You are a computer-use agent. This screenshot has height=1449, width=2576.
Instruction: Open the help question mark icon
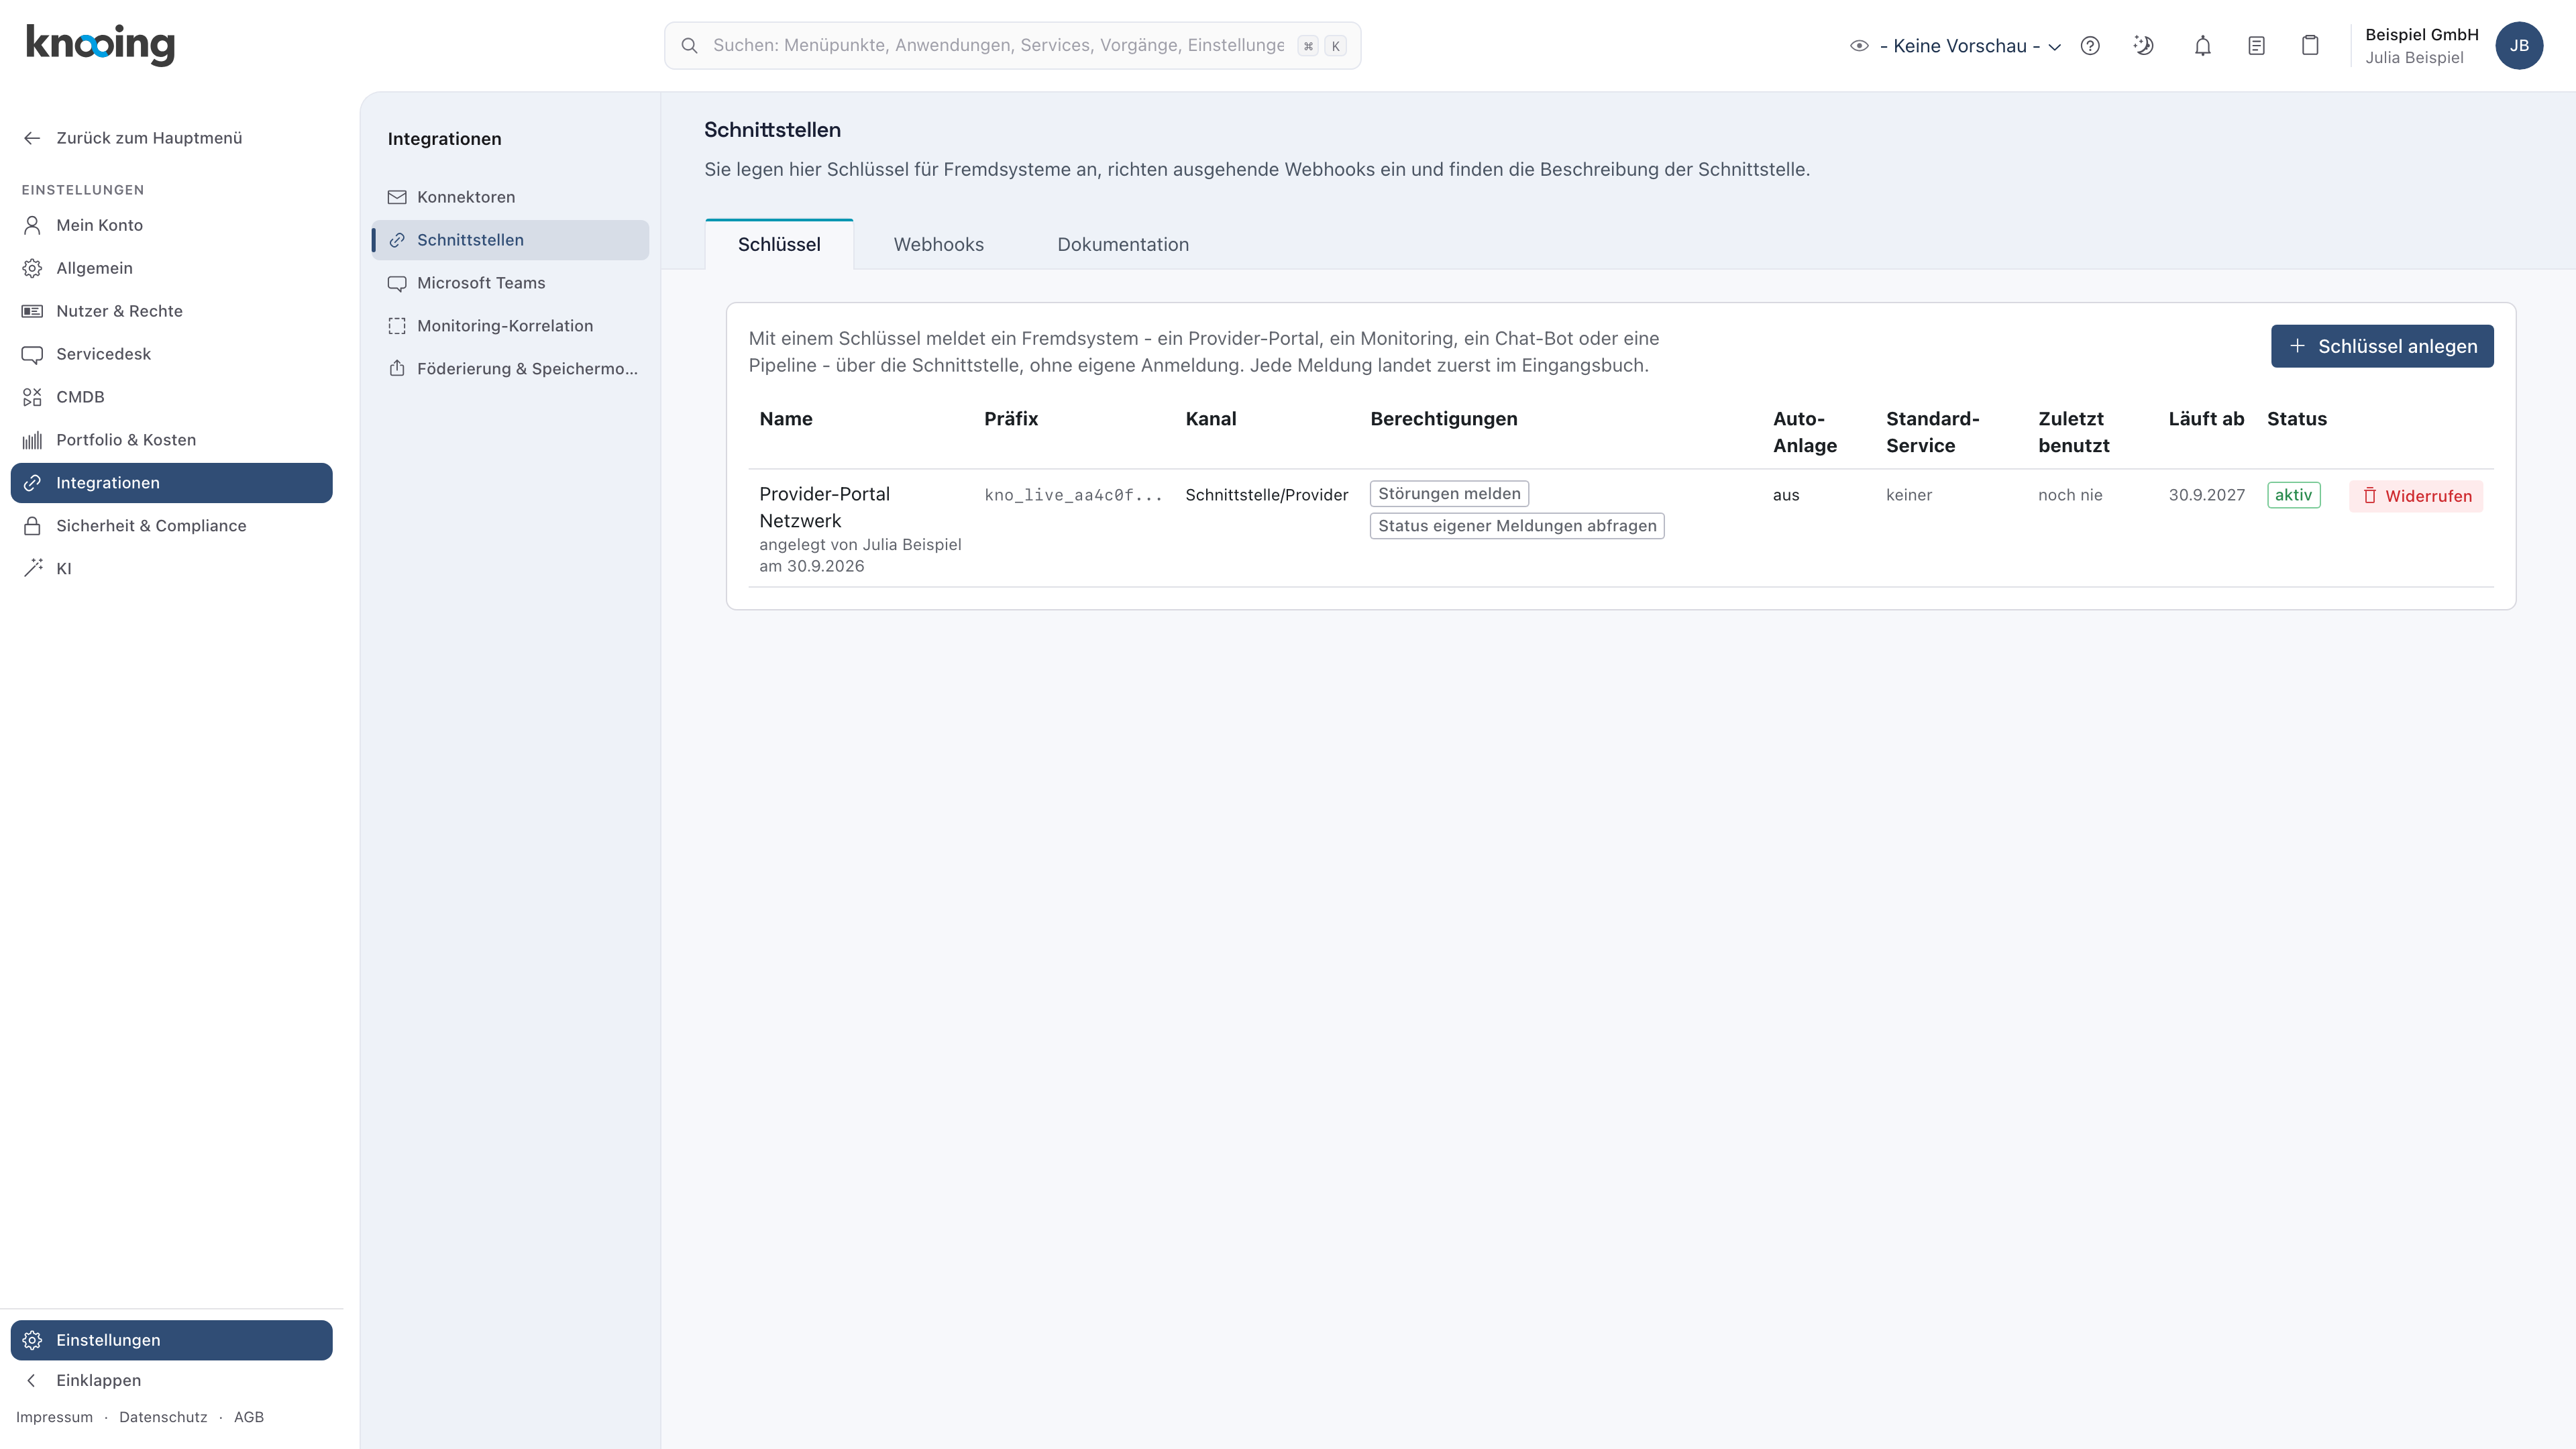pyautogui.click(x=2090, y=46)
